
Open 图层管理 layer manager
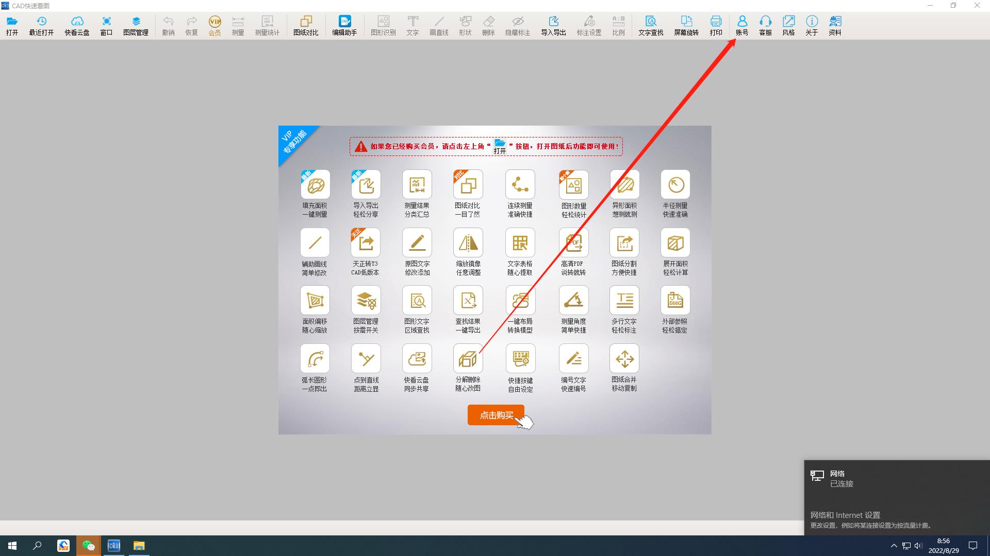click(136, 21)
